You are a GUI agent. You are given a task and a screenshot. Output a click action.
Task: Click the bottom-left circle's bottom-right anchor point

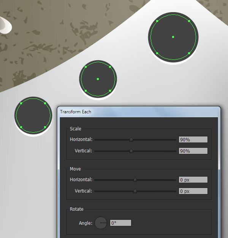45,127
